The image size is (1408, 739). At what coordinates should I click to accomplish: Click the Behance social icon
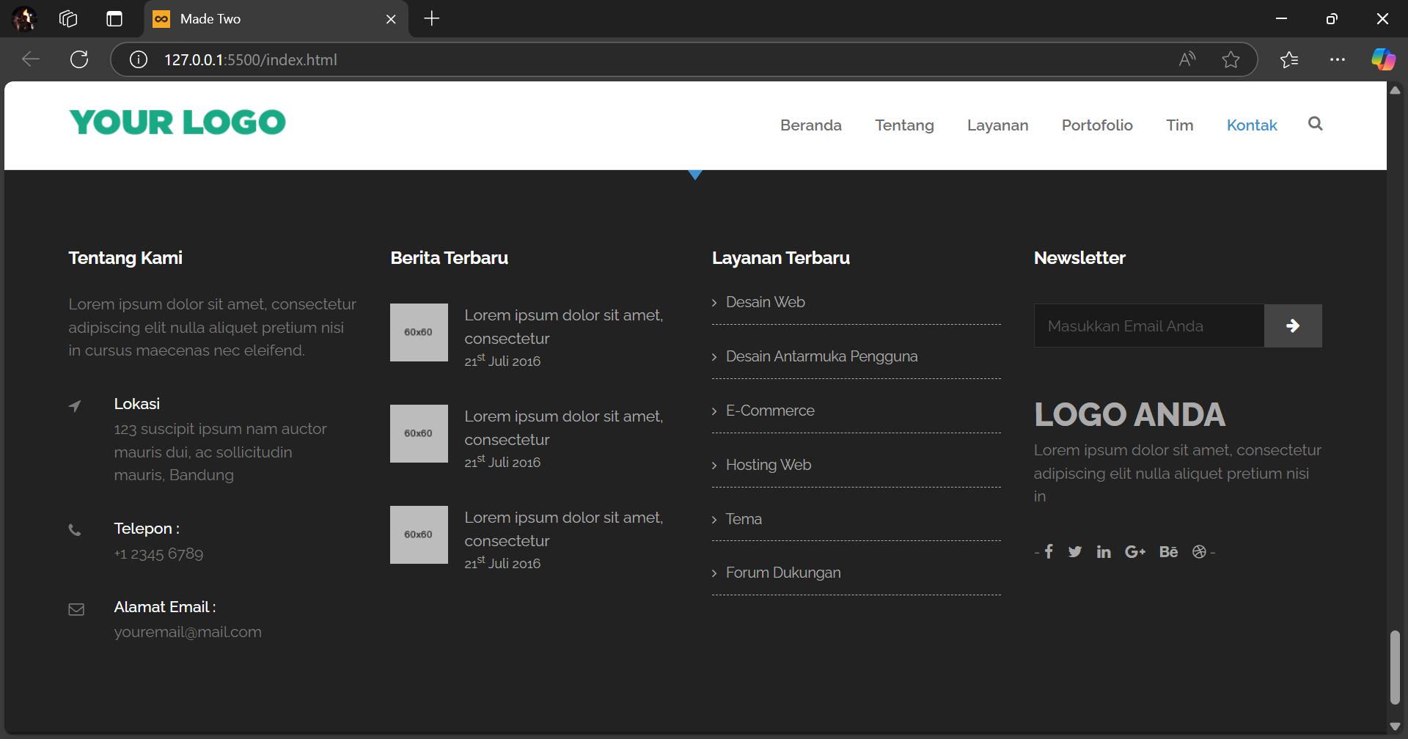point(1168,551)
